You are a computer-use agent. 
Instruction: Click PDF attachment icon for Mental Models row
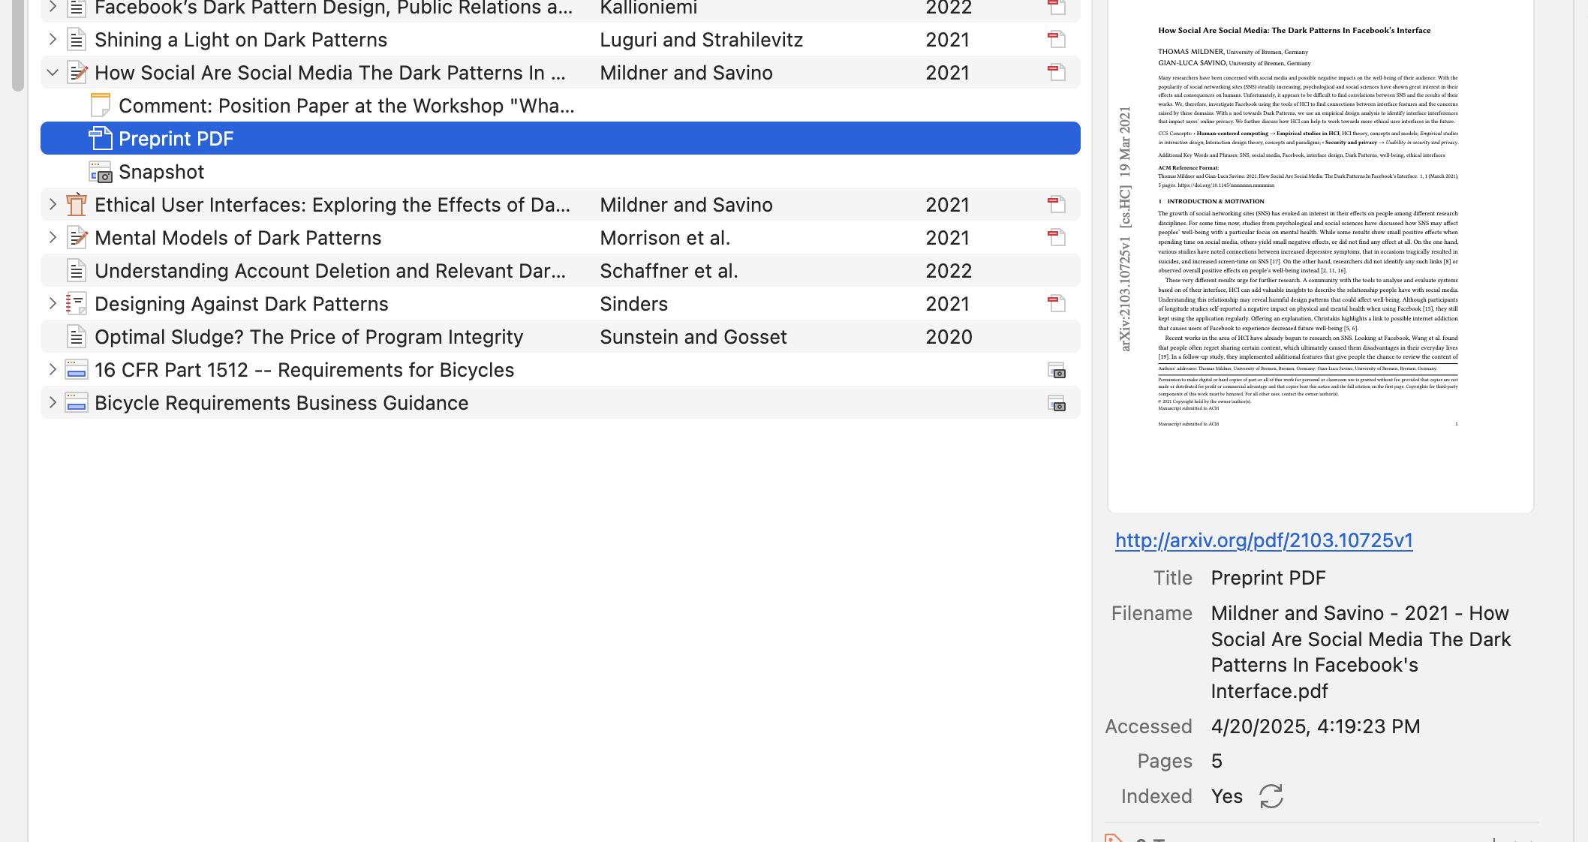tap(1057, 238)
